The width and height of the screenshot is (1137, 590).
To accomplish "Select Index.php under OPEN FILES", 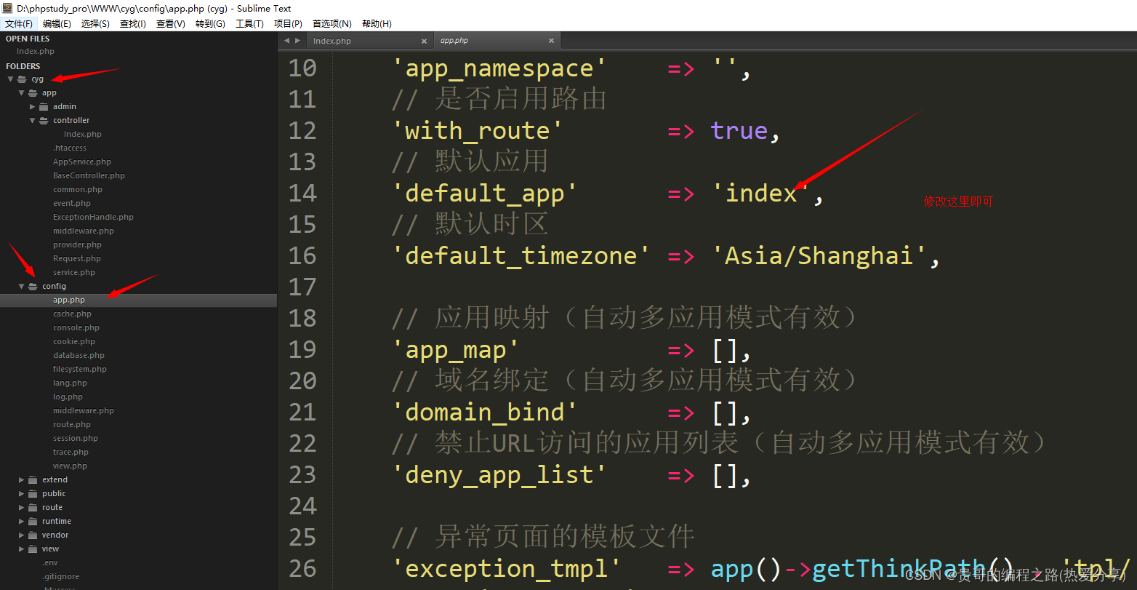I will pyautogui.click(x=36, y=52).
